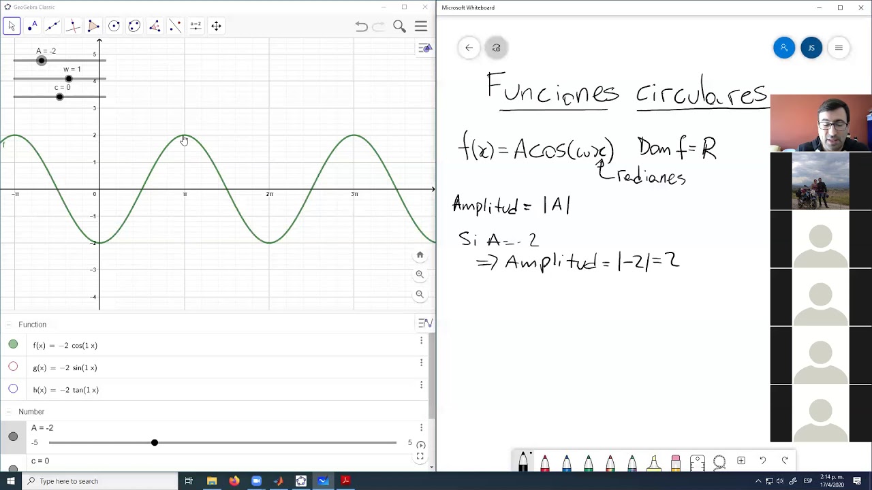Select the Polygon tool
This screenshot has height=490, width=872.
pos(93,26)
